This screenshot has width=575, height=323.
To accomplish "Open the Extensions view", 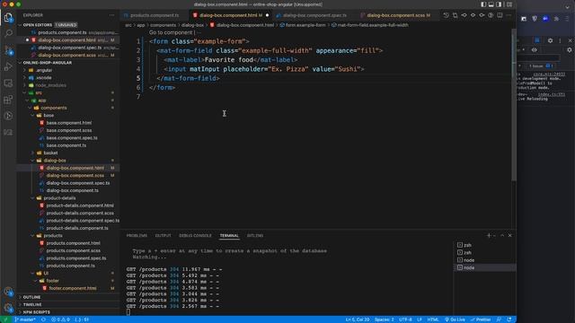I will coord(8,100).
